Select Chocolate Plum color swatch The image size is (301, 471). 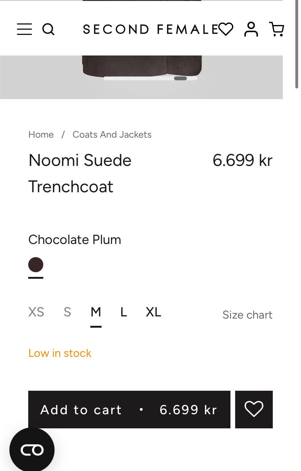point(36,265)
